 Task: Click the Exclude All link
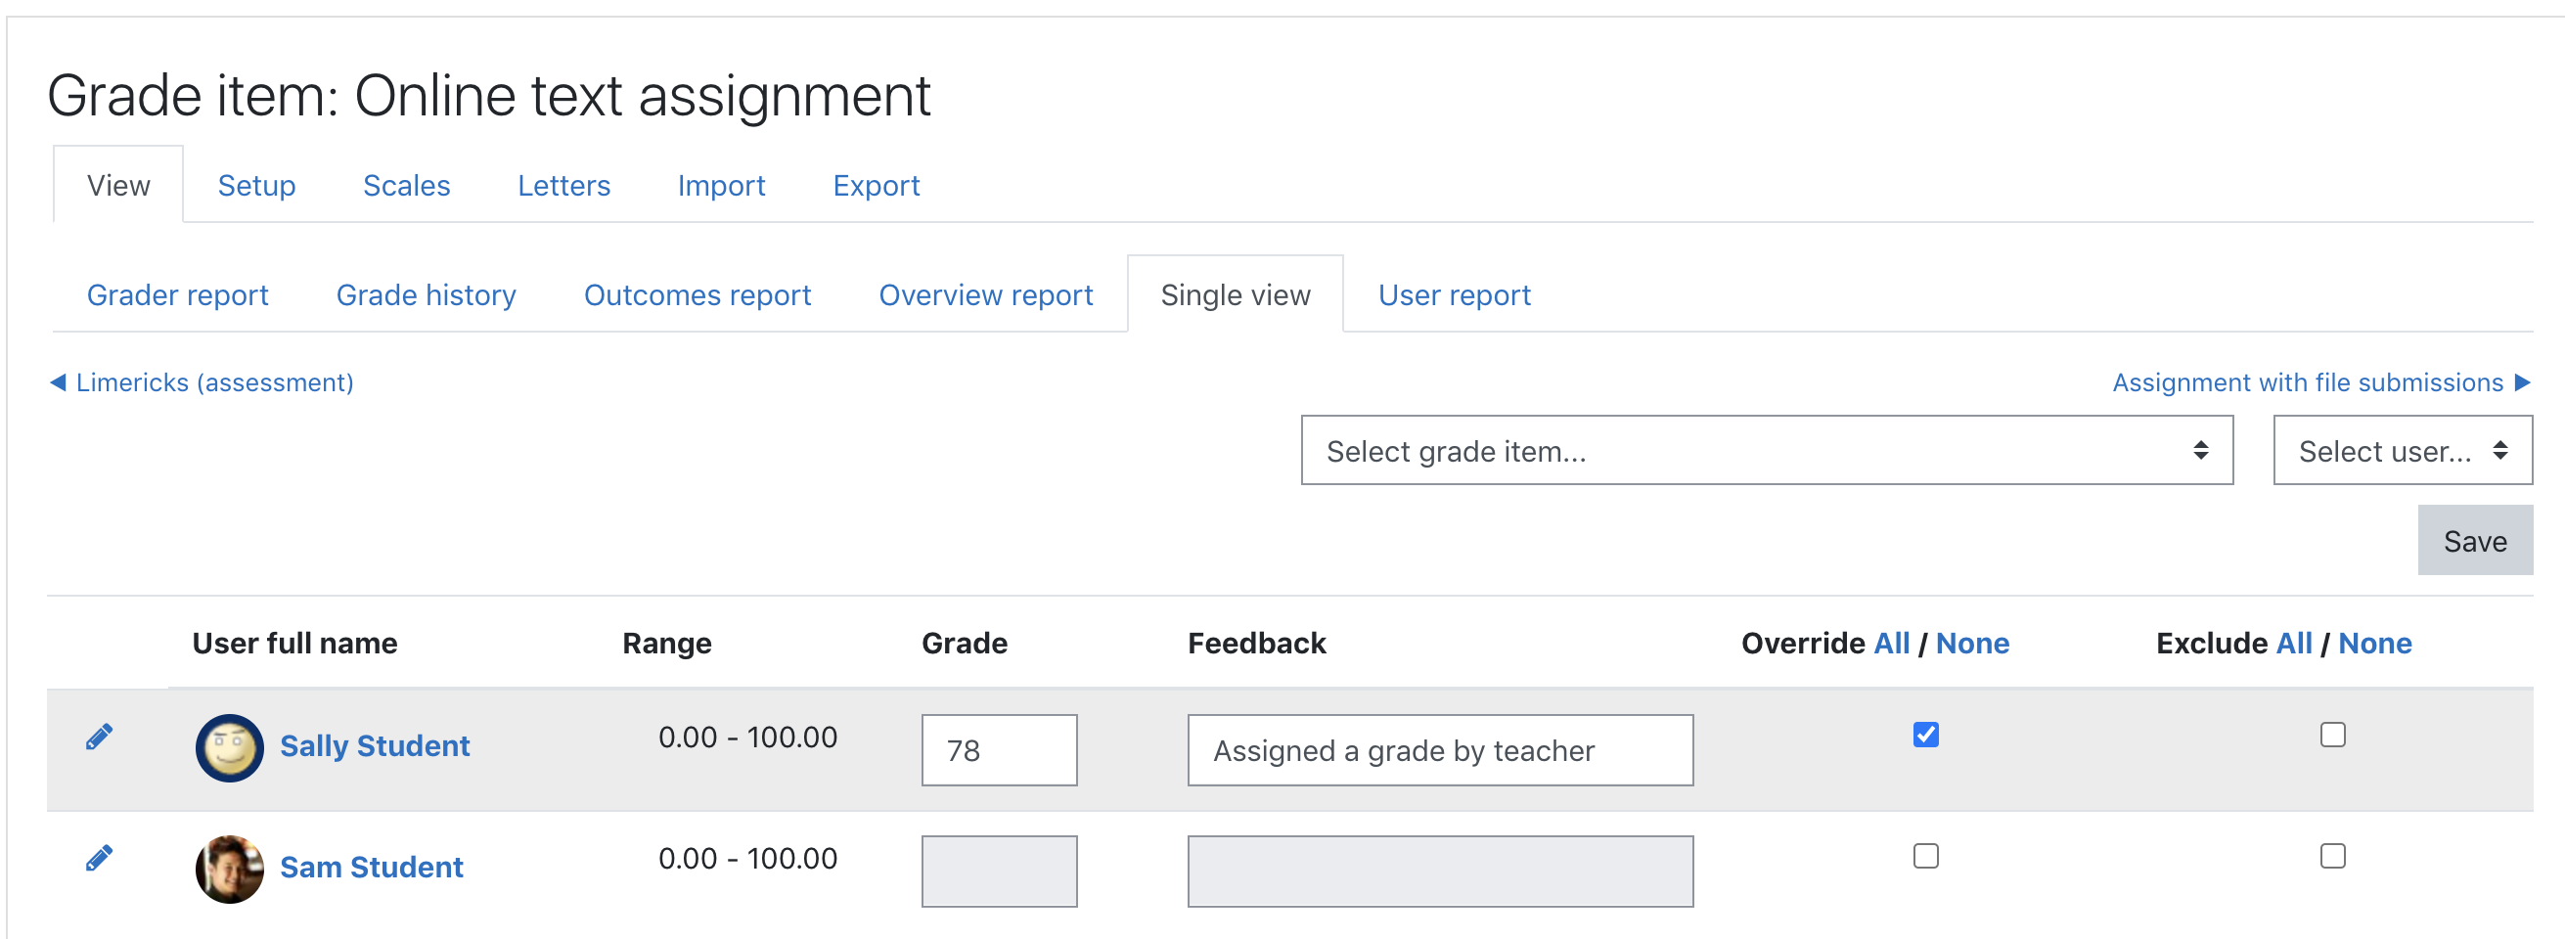(x=2293, y=644)
